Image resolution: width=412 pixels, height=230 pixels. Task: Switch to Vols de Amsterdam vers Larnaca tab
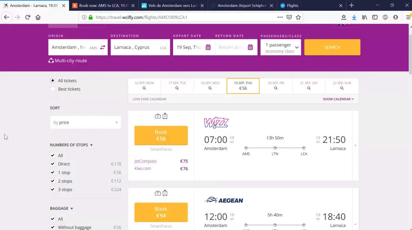[173, 5]
